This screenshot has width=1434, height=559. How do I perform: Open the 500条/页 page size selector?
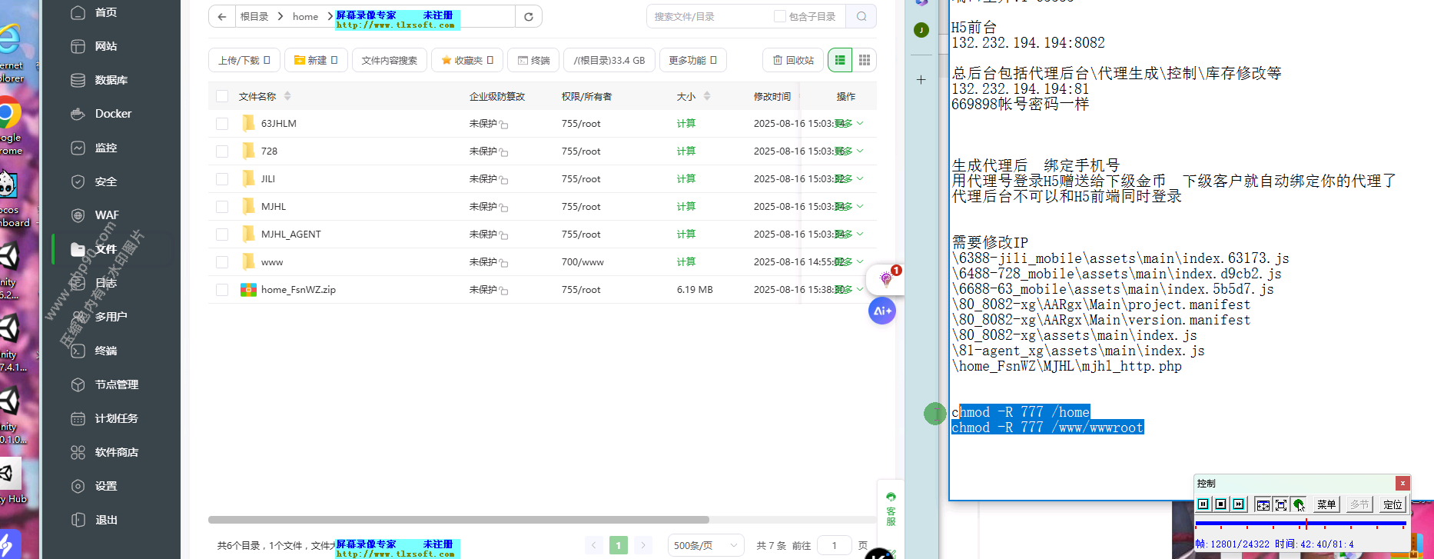tap(705, 545)
